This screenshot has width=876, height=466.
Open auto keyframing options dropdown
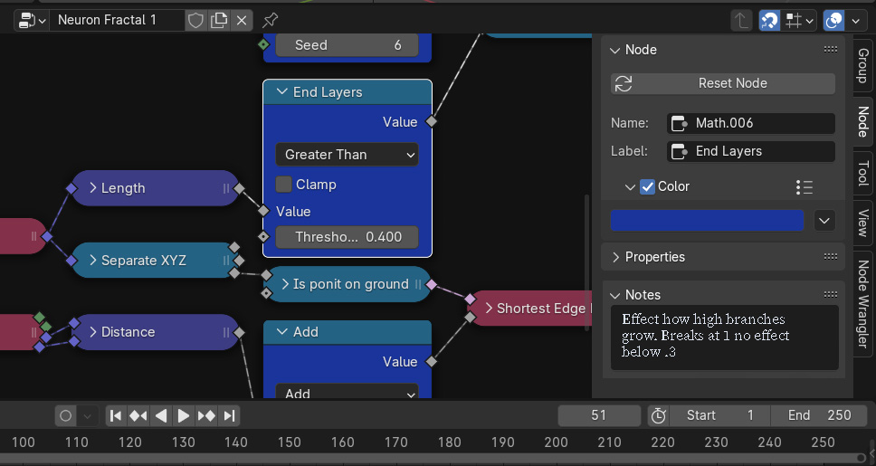[x=87, y=416]
